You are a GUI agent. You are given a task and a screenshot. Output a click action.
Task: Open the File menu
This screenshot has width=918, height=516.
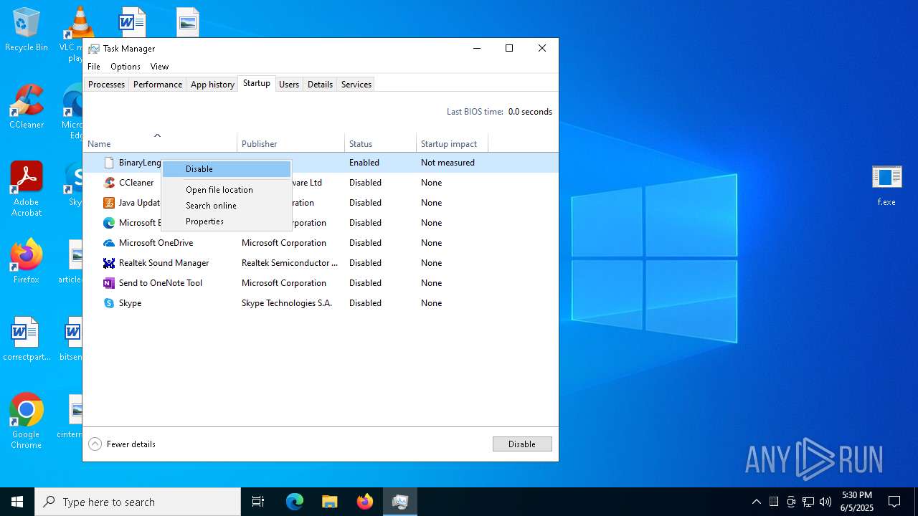pos(94,67)
